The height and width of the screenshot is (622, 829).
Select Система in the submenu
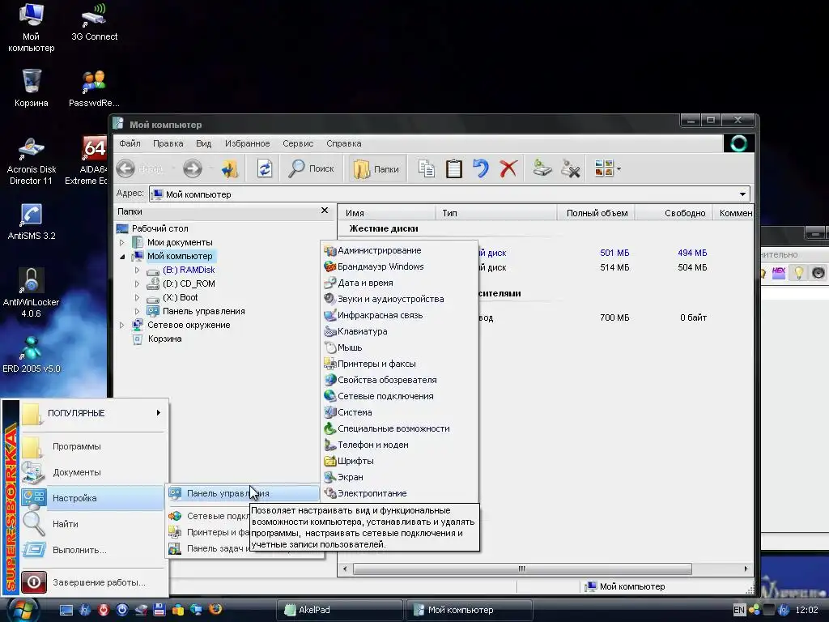pos(399,412)
